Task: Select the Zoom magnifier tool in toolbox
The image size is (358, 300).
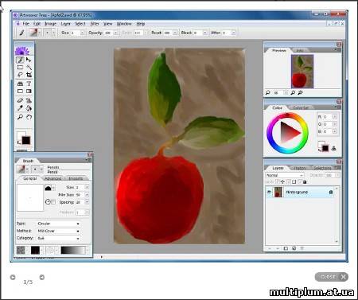Action: pos(20,117)
